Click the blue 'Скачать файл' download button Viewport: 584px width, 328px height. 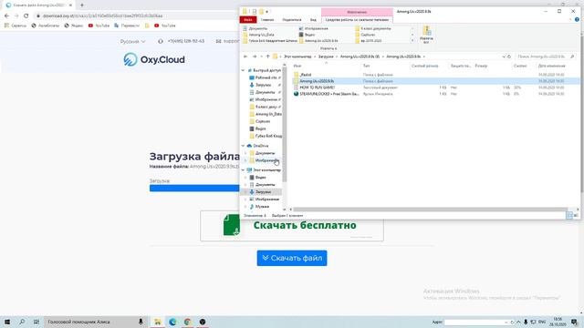click(292, 258)
